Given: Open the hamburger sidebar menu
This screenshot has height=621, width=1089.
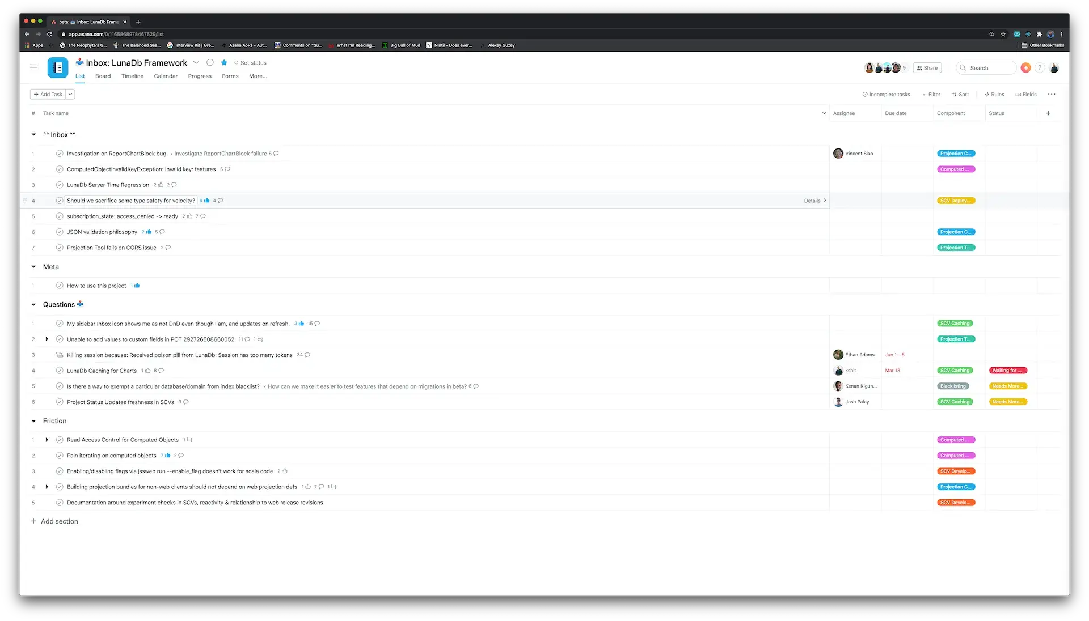Looking at the screenshot, I should point(33,67).
